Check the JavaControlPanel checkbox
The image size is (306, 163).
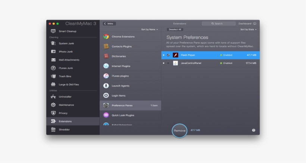click(168, 63)
